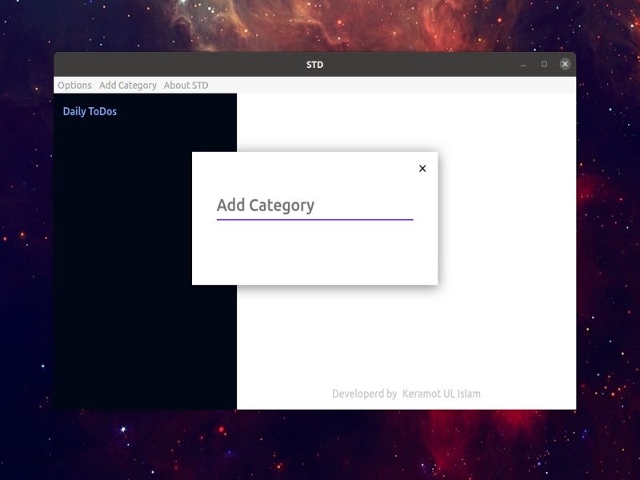Click the STD window title

(x=314, y=65)
